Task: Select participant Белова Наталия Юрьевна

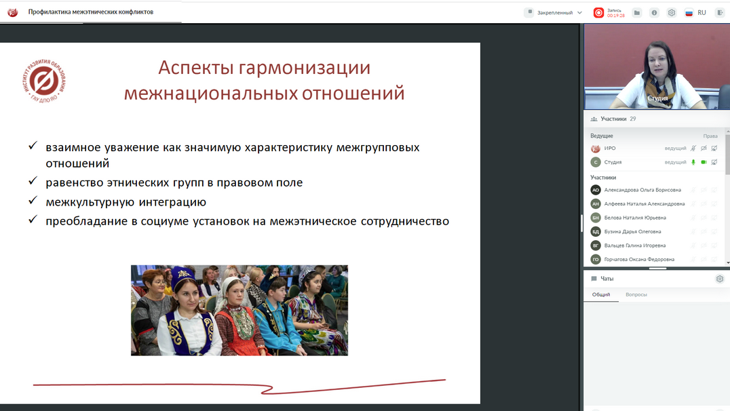Action: [635, 218]
